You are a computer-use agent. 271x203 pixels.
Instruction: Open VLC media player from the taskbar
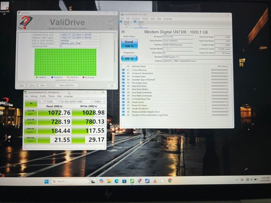click(x=155, y=181)
